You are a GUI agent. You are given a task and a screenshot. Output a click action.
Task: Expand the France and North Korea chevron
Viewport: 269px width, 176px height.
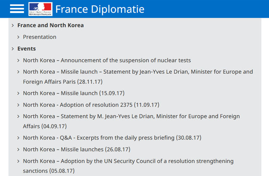tap(13, 26)
